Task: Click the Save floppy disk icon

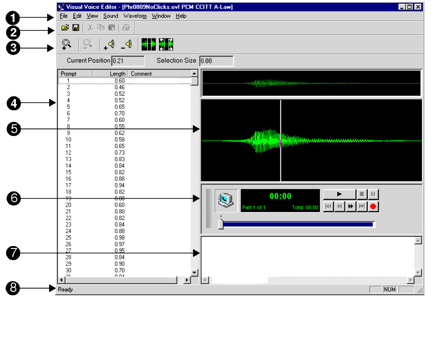Action: (x=76, y=28)
